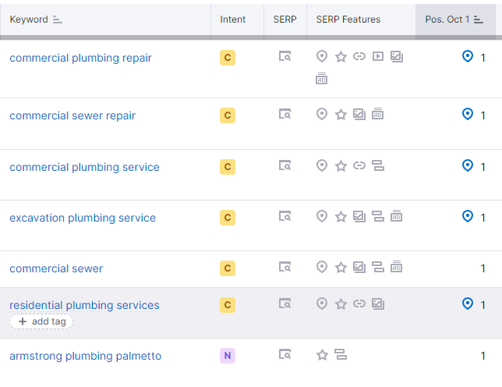The height and width of the screenshot is (387, 502).
Task: Click image pack icon for commercial sewer repair
Action: [x=359, y=115]
